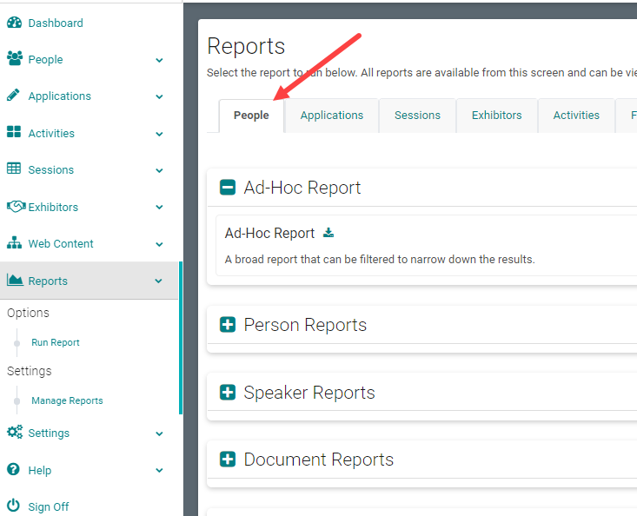Viewport: 637px width, 516px height.
Task: Click Sign Off power icon
Action: pos(14,506)
